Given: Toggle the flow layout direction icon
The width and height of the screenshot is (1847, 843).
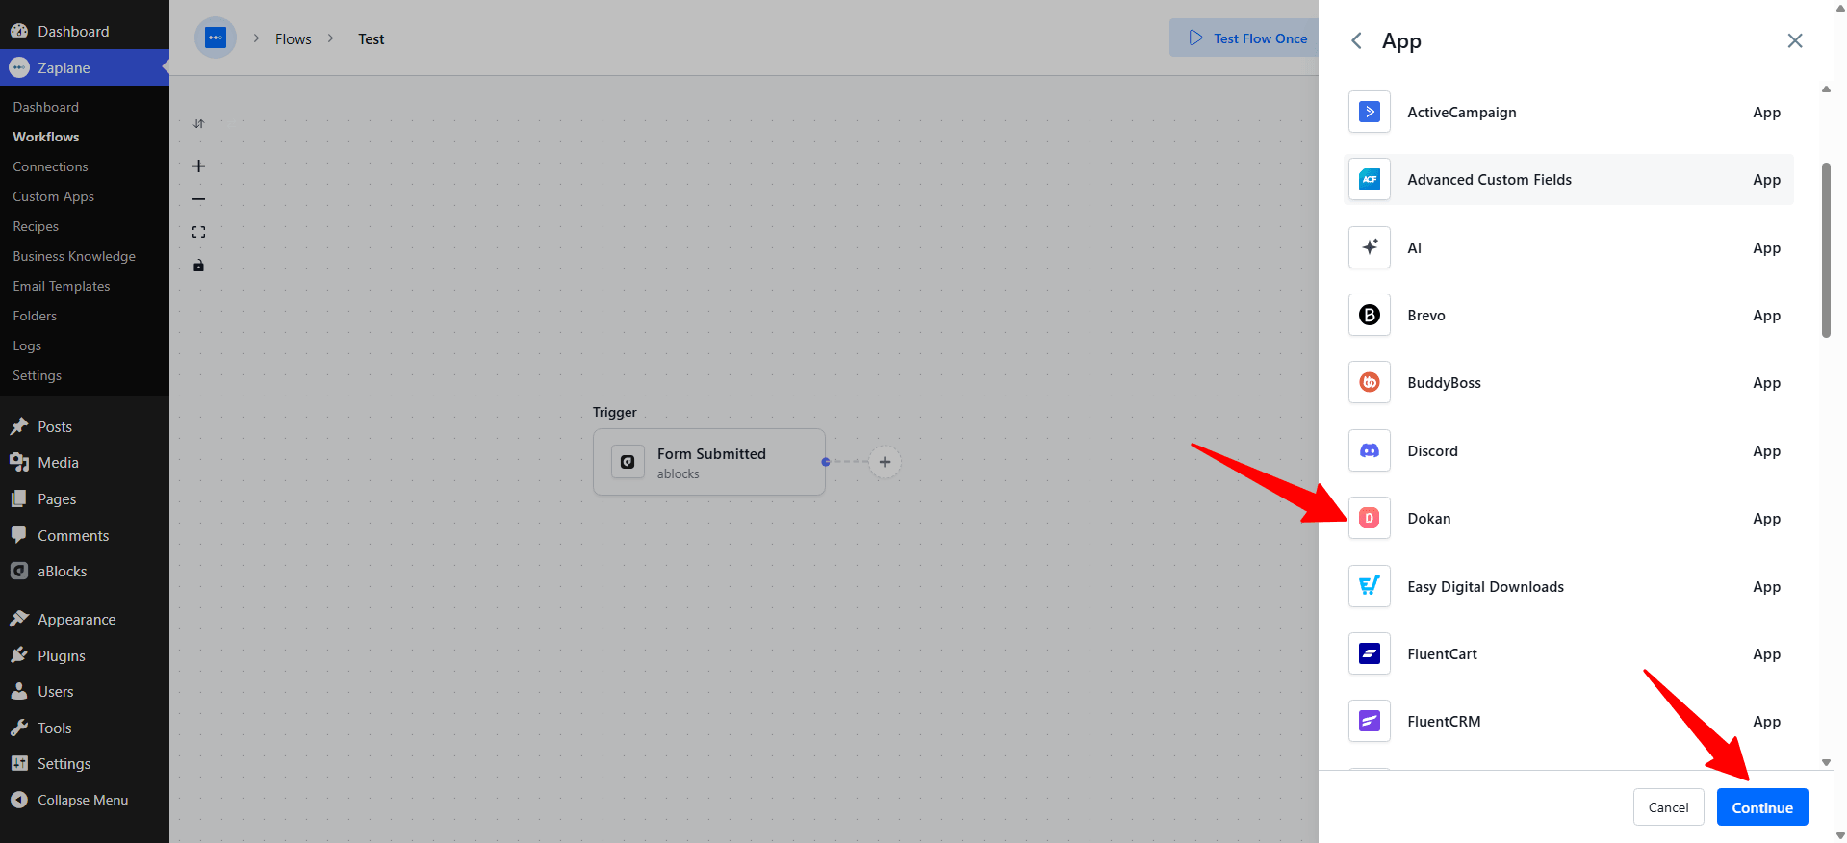Looking at the screenshot, I should [198, 123].
